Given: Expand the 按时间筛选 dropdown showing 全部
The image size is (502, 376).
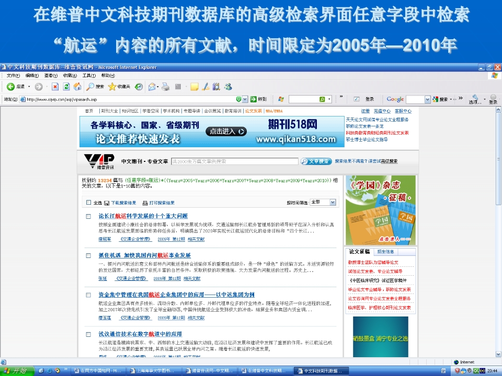Looking at the screenshot, I should tap(333, 202).
